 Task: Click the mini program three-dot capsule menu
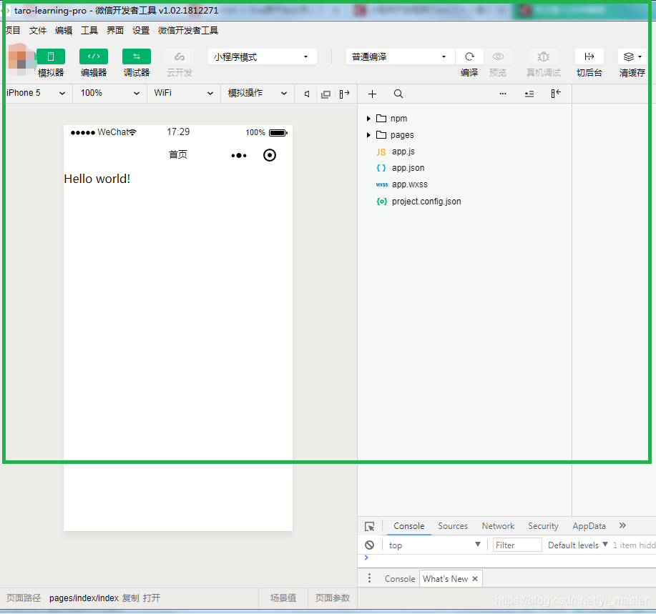click(x=239, y=156)
